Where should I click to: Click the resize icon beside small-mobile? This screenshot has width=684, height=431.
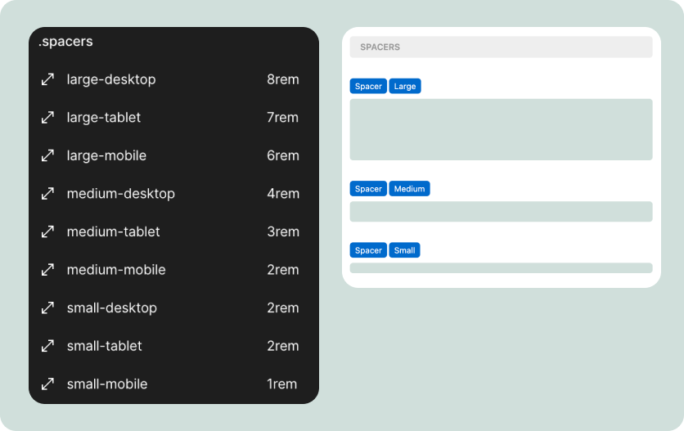click(47, 384)
